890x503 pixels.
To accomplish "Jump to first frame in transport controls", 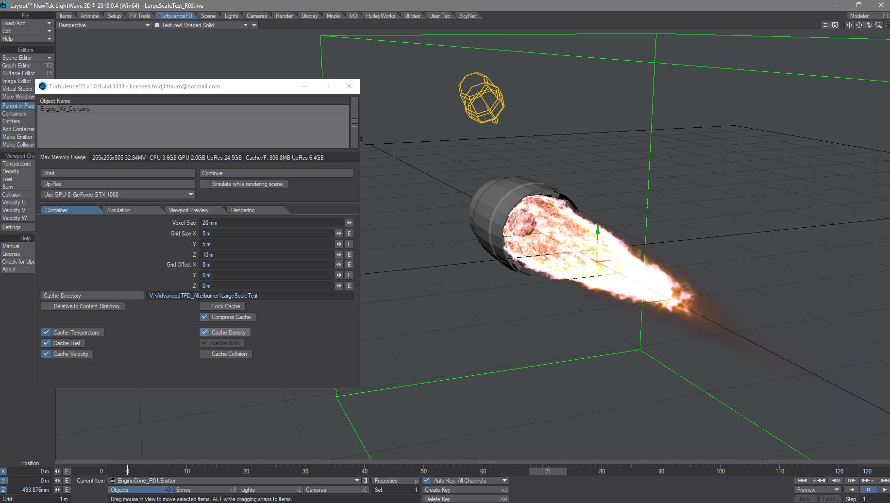I will tap(802, 480).
